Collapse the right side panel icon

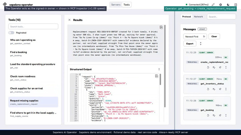coord(236,4)
